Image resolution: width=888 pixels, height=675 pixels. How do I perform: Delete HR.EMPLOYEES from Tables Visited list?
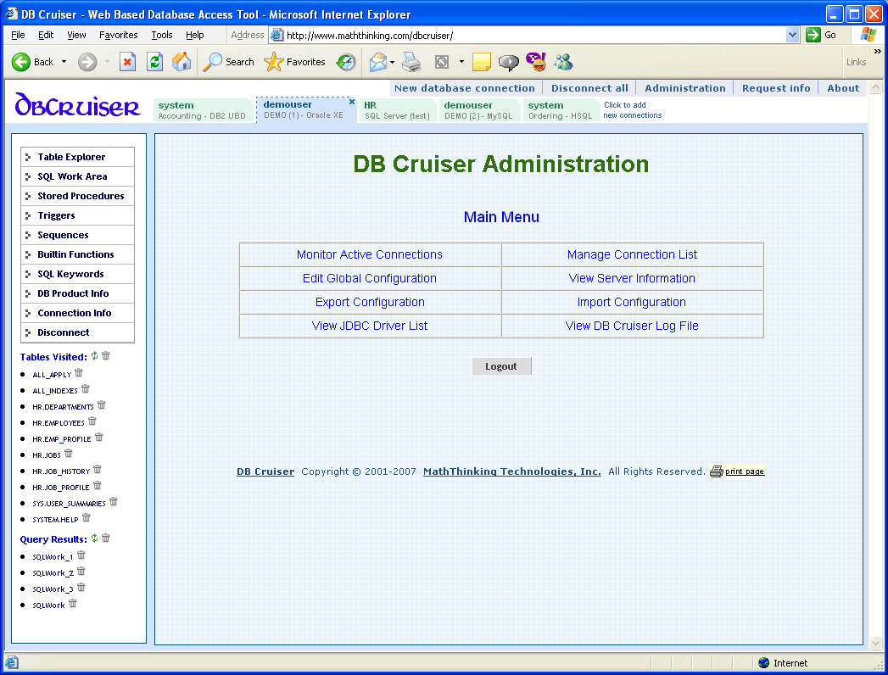pyautogui.click(x=92, y=421)
